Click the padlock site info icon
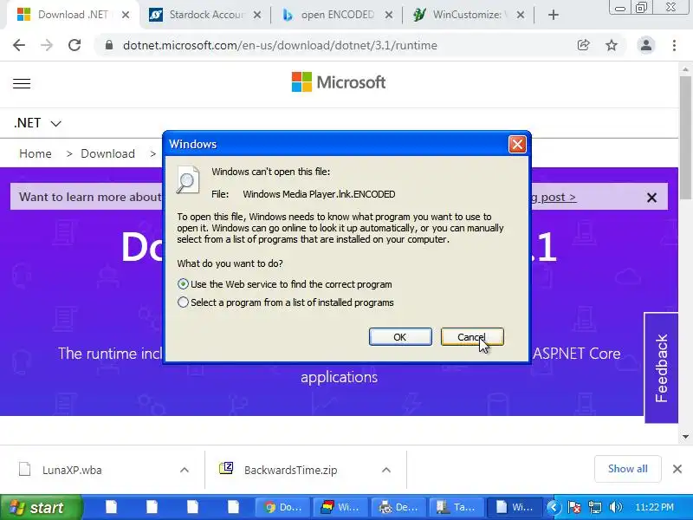Screen dimensions: 693x520 click(x=109, y=45)
